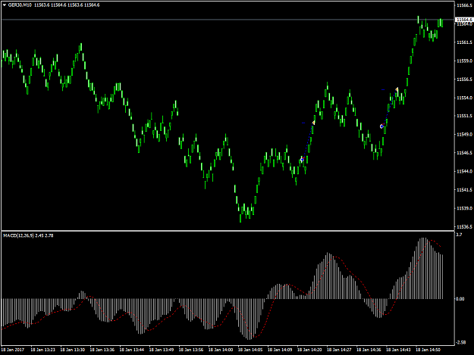Viewport: 474px width, 355px height.
Task: Click the 18 Jan 14:05 time label
Action: (250, 350)
